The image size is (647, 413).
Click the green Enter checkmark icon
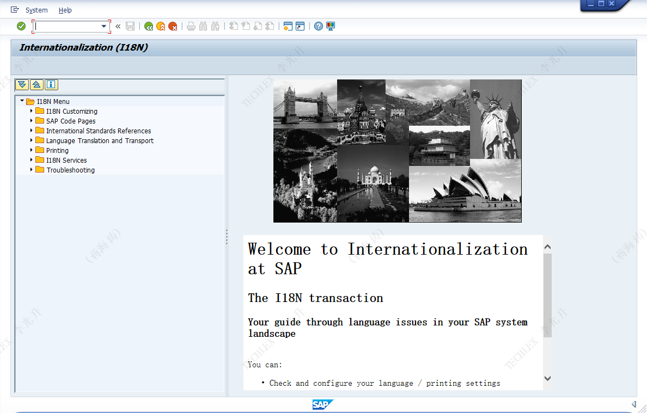tap(21, 26)
